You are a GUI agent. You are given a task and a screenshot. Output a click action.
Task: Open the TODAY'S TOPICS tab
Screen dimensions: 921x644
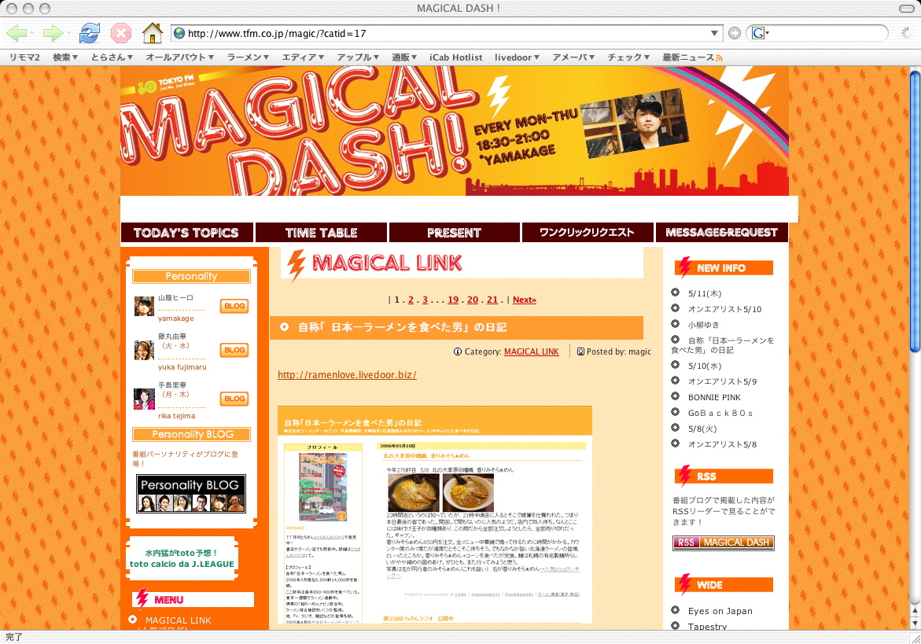186,233
